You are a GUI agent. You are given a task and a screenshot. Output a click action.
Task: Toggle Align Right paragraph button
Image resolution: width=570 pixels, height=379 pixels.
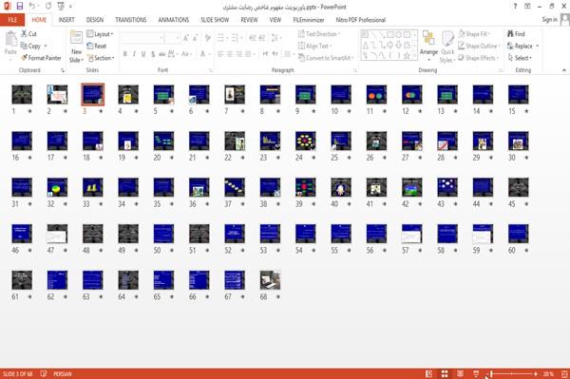click(238, 54)
